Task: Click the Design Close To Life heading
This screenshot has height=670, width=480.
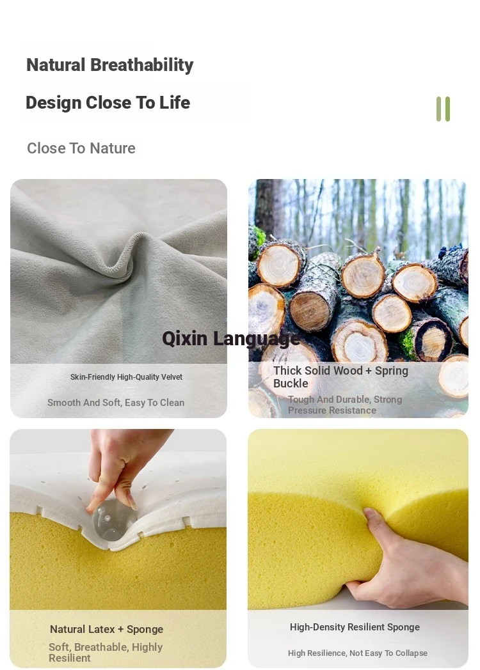Action: tap(108, 102)
